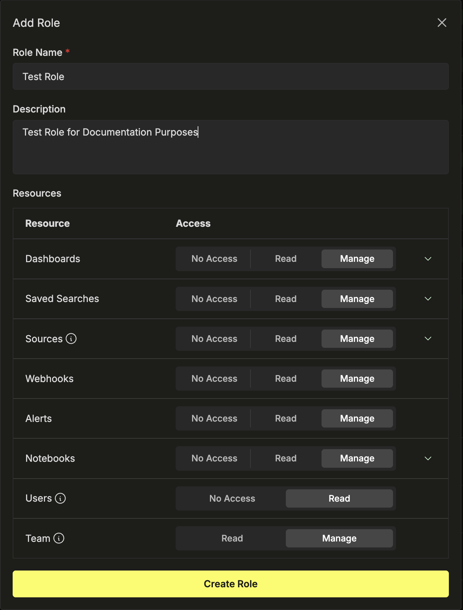The image size is (463, 610).
Task: Switch Team access to Read
Action: pyautogui.click(x=232, y=538)
